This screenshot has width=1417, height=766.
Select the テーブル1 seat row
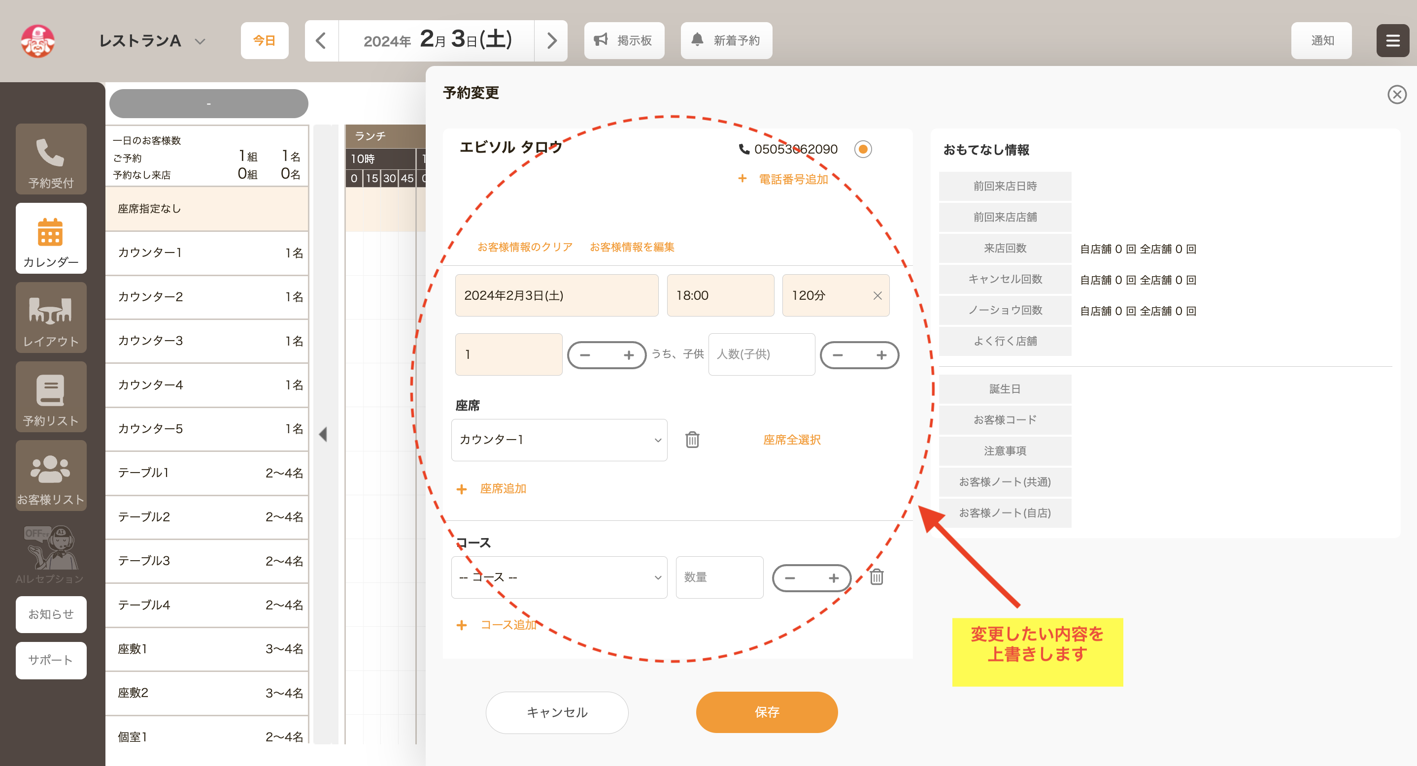[207, 473]
